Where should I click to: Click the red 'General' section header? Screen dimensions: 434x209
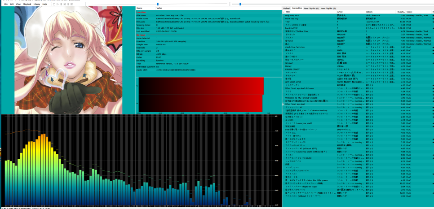click(141, 35)
